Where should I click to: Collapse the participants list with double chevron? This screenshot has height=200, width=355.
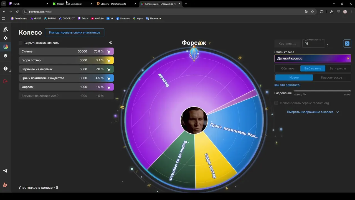coord(110,42)
